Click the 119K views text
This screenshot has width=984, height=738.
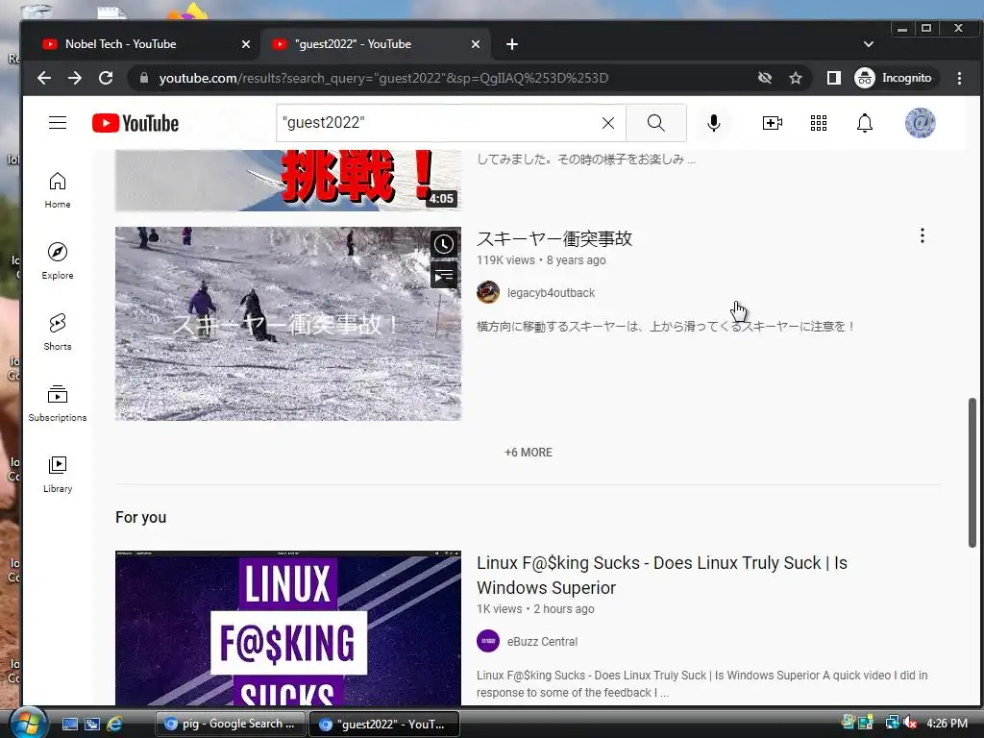coord(505,259)
